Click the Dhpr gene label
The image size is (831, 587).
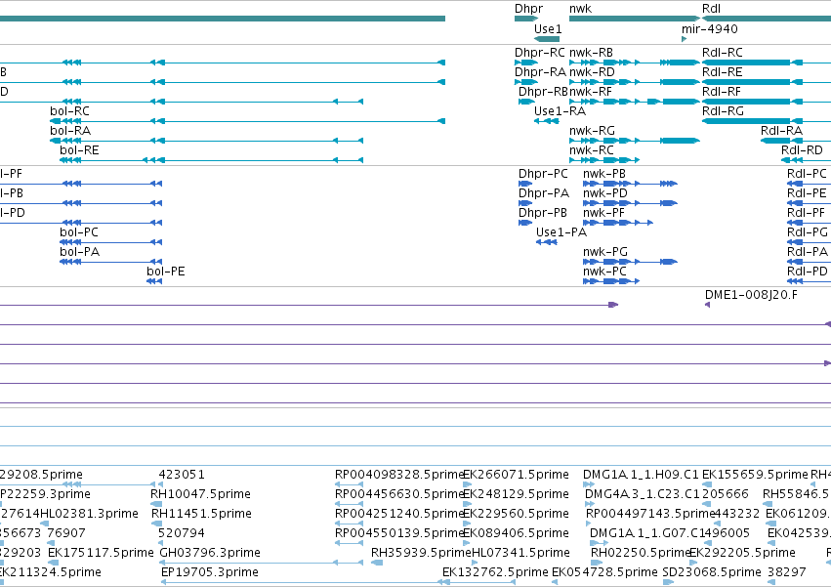(528, 9)
